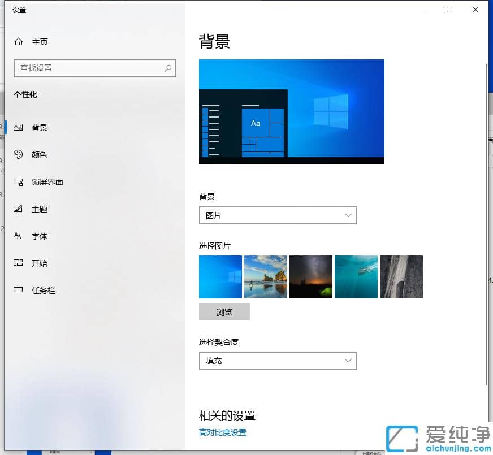Open the 字体 (Fonts) settings page

[x=18, y=236]
